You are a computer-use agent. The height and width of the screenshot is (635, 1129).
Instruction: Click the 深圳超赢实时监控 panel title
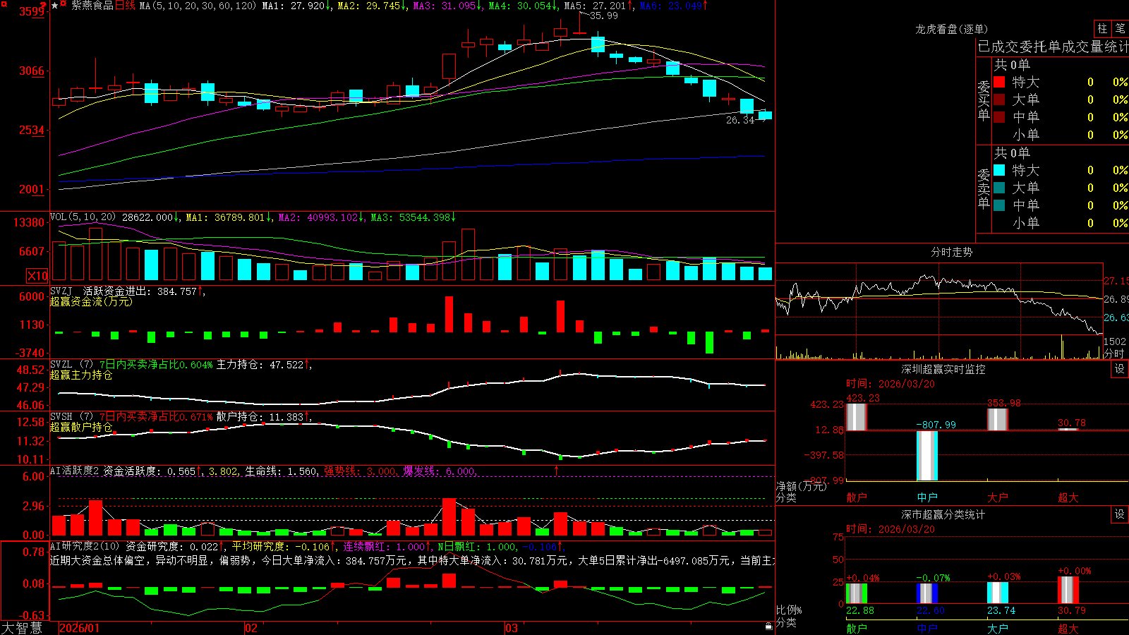pos(943,369)
